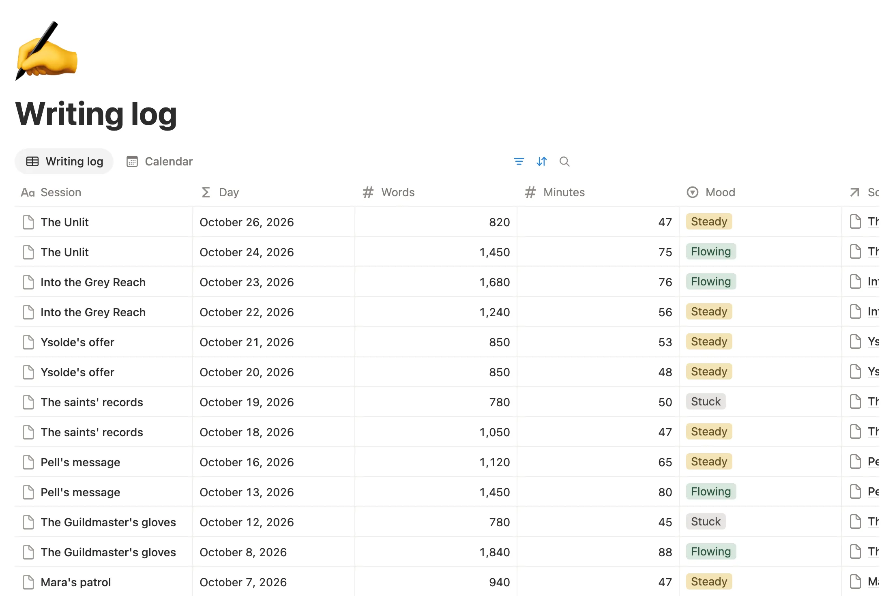Viewport: 884px width, 596px height.
Task: Open page icon for October 16 Pell's message
Action: click(x=28, y=462)
